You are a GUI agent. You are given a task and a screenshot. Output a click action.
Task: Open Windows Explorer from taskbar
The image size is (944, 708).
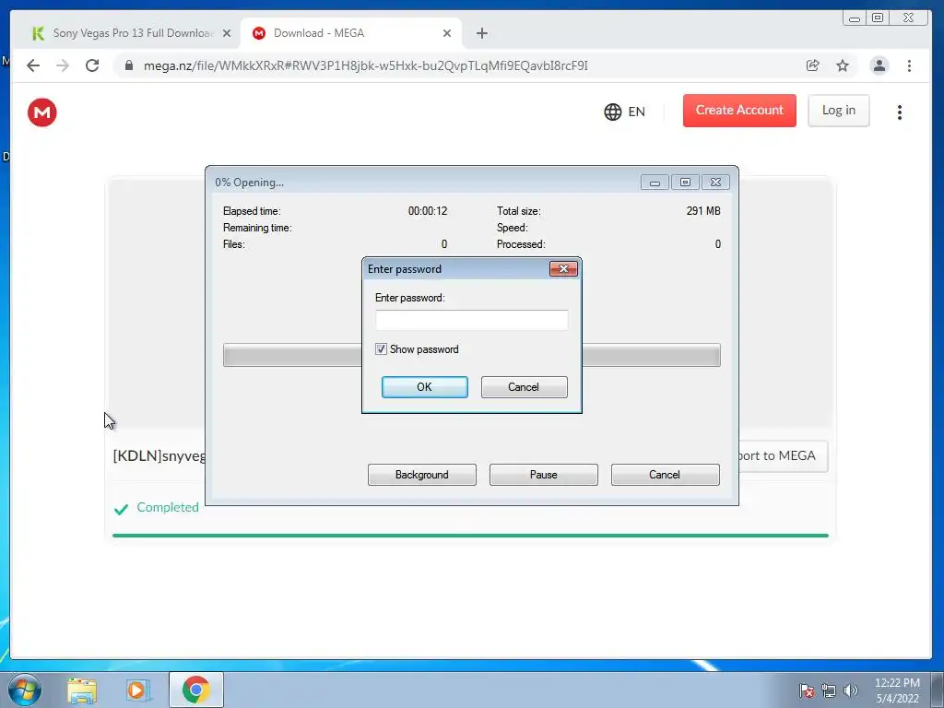pos(82,690)
